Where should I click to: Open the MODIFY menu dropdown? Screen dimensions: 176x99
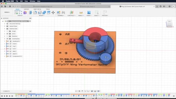pos(42,15)
